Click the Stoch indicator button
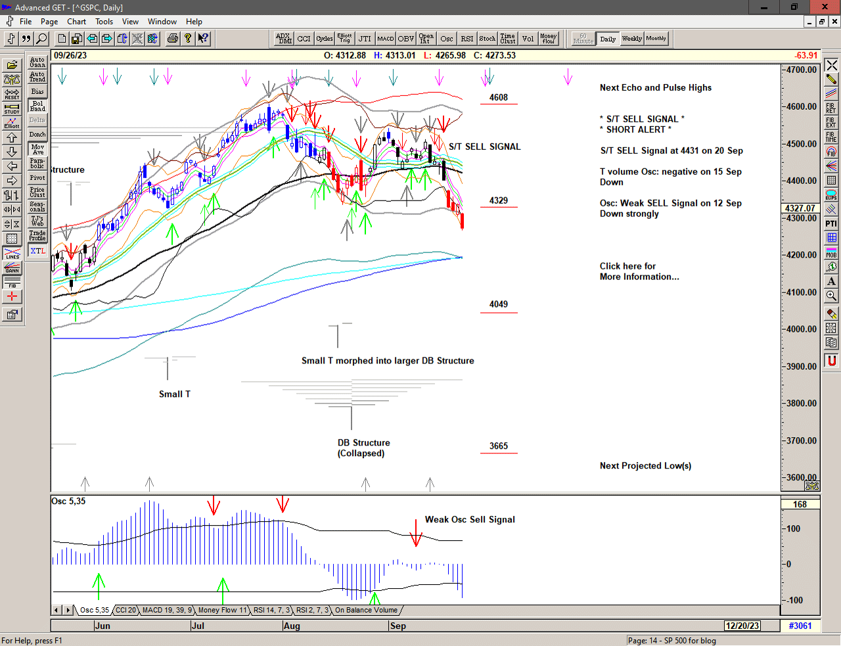Screen dimensions: 841x646 point(487,39)
